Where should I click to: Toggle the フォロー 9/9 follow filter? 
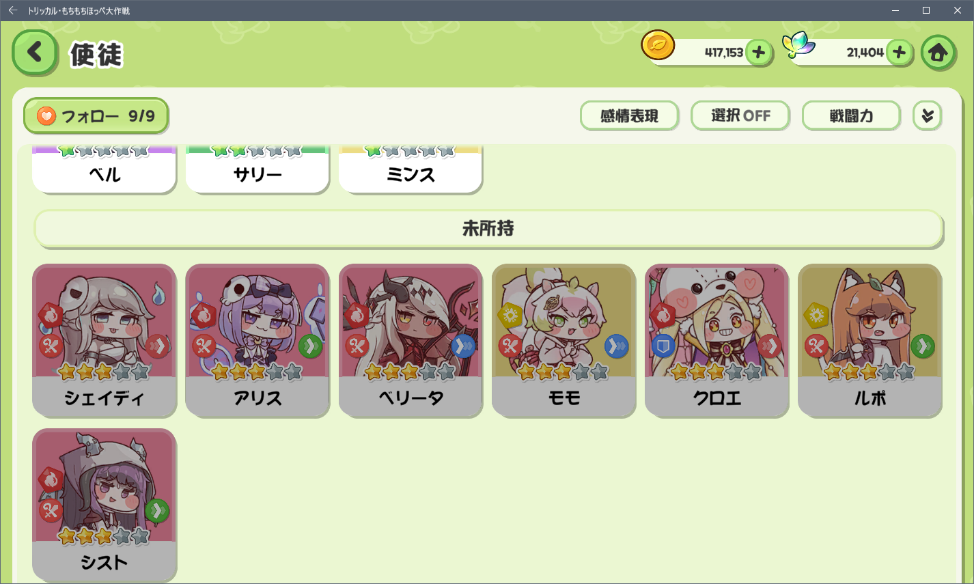point(96,116)
